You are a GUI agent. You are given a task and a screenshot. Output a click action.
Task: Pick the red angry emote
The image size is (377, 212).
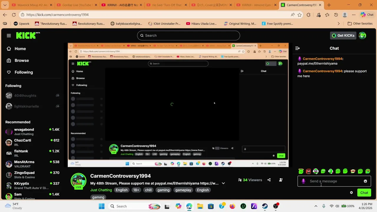308,171
